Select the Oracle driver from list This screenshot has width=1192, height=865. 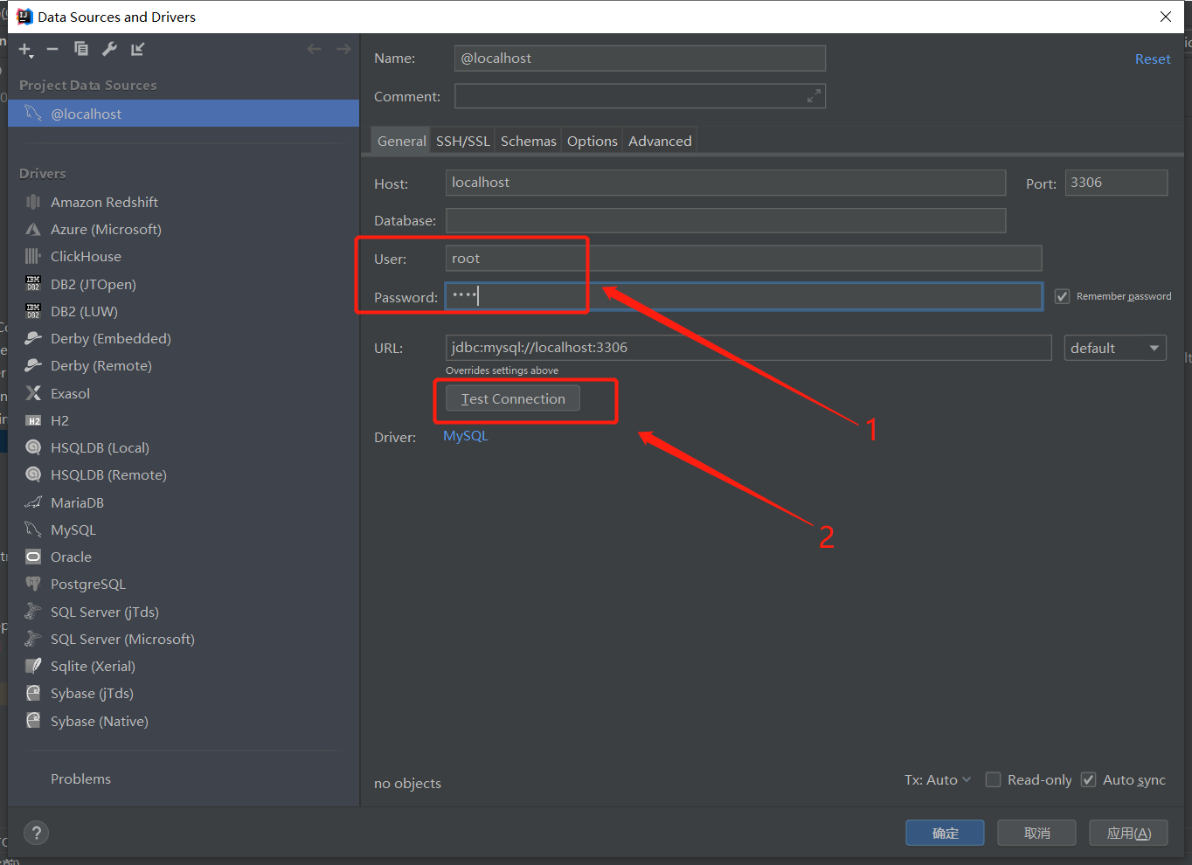point(71,557)
